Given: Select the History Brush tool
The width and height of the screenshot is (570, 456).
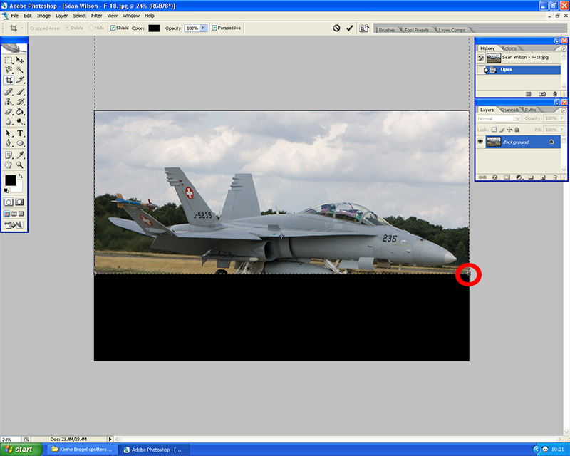Looking at the screenshot, I should (x=20, y=102).
